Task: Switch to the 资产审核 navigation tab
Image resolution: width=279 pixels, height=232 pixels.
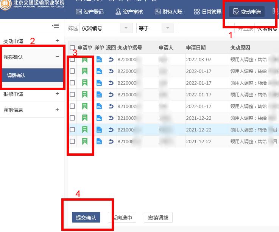Action: tap(129, 12)
